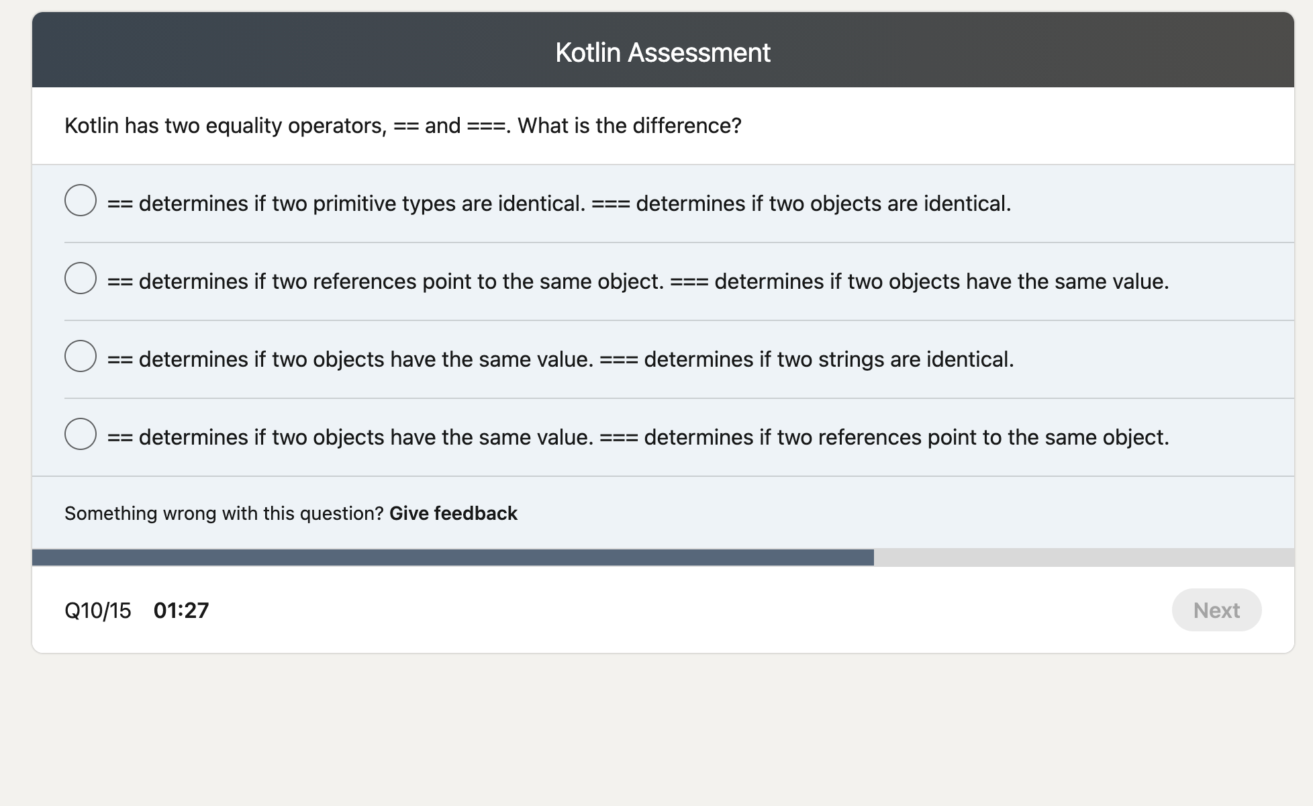Viewport: 1313px width, 806px height.
Task: Click the 01:27 countdown timer
Action: click(181, 610)
